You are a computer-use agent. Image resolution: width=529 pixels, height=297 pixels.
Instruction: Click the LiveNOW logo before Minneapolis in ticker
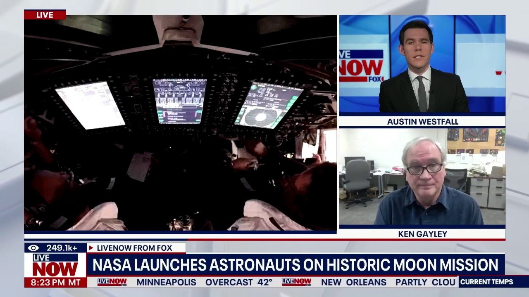click(112, 282)
